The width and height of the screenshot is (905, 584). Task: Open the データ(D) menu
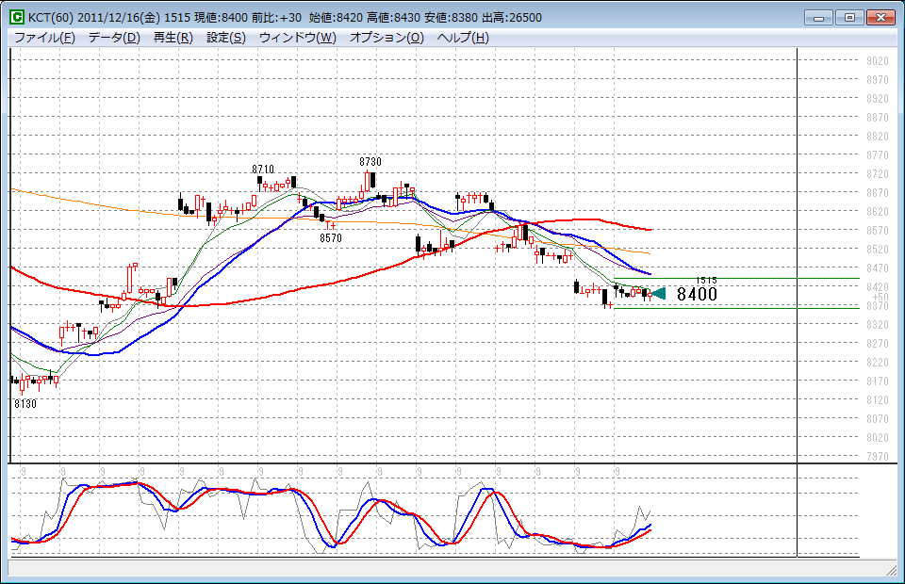pyautogui.click(x=114, y=38)
